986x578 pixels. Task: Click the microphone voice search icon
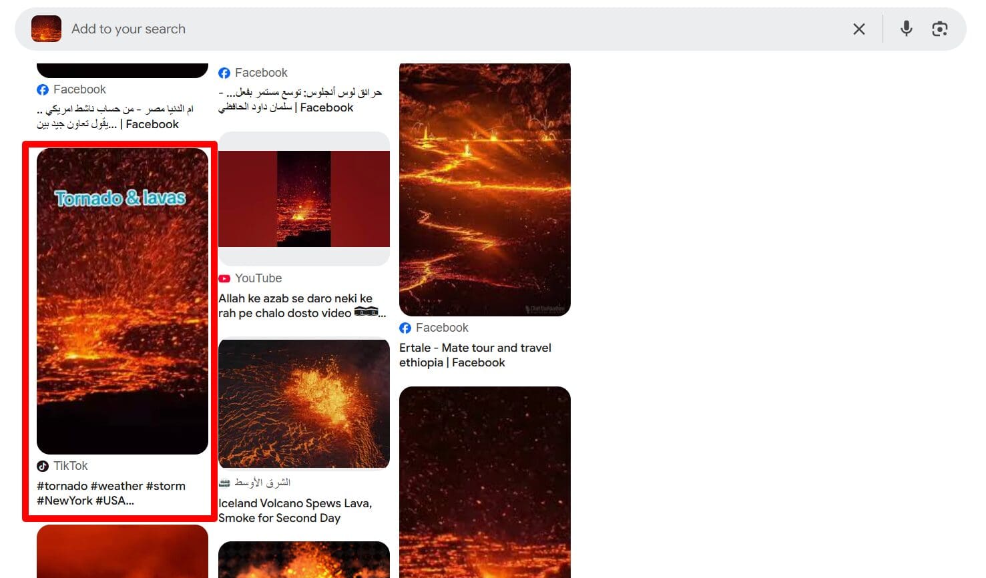pos(906,29)
